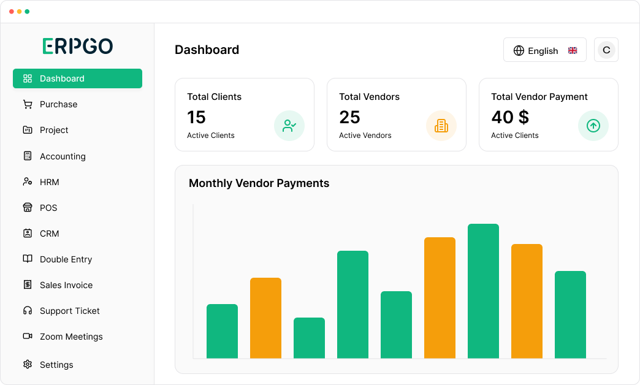This screenshot has width=640, height=385.
Task: Click the globe icon in language selector
Action: pos(519,51)
